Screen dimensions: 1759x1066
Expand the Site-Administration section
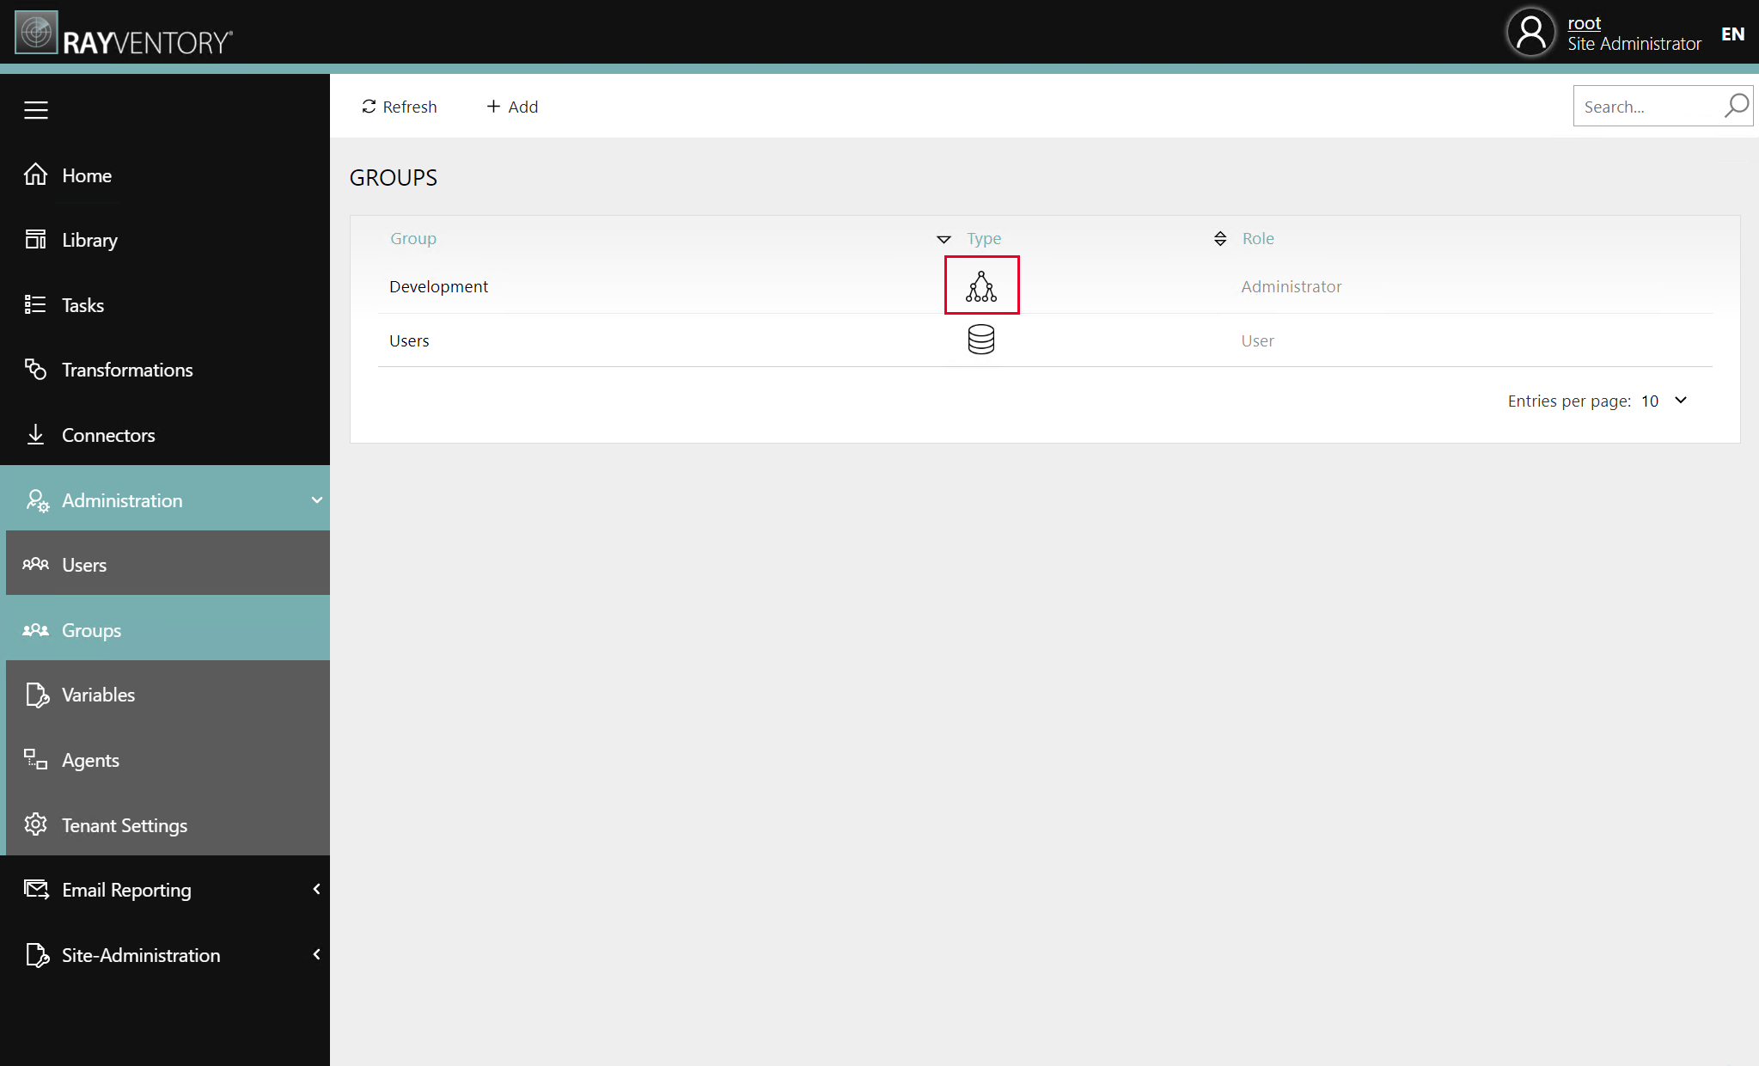click(x=315, y=955)
